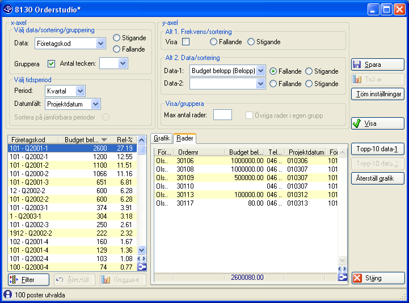Select Fallande radio for Data-2
Image resolution: width=409 pixels, height=303 pixels.
point(273,84)
